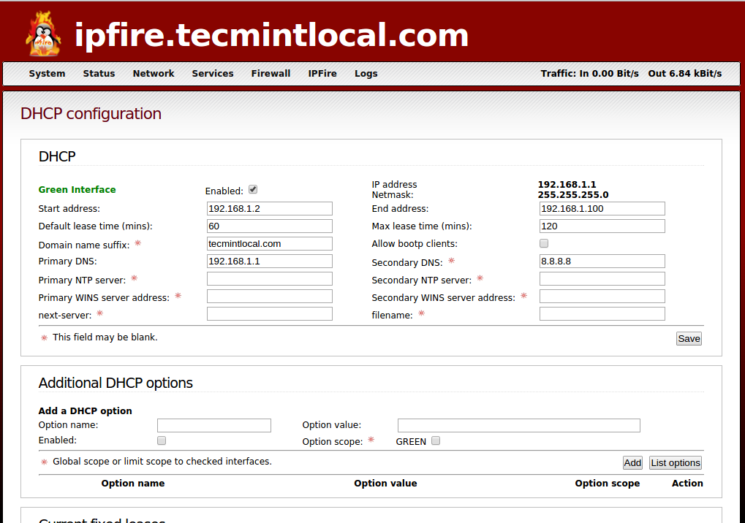Click the 'Global scope or limit scope' note
The image size is (745, 523).
click(162, 462)
